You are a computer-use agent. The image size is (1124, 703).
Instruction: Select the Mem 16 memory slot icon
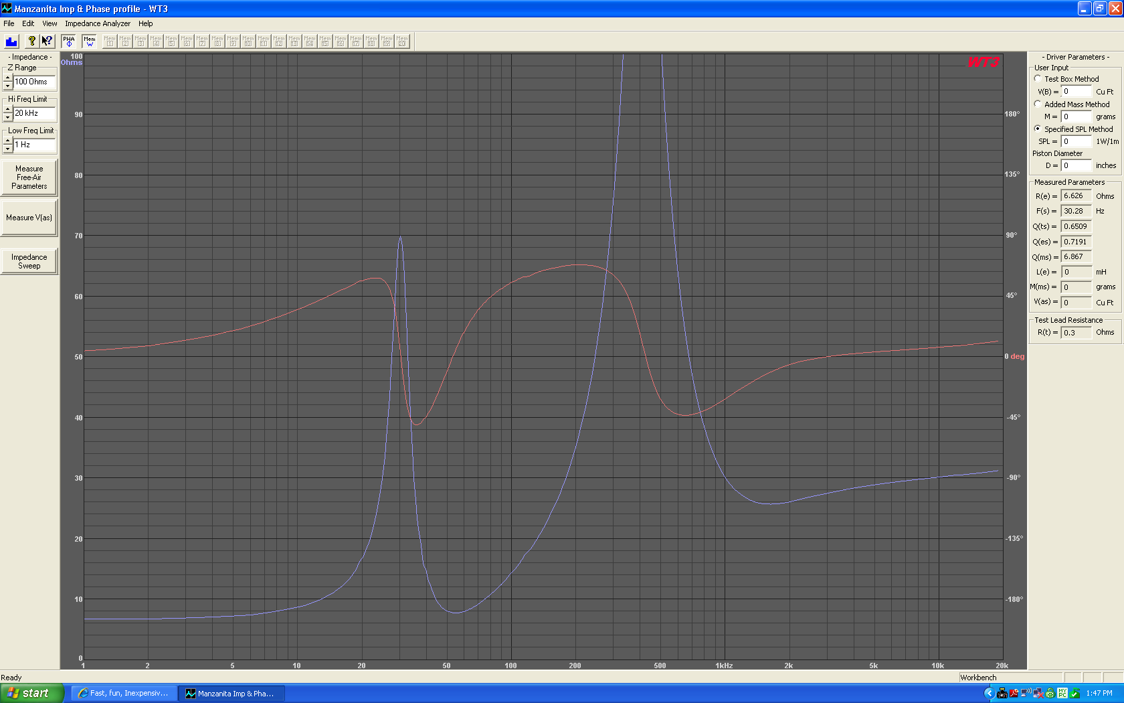pos(341,42)
